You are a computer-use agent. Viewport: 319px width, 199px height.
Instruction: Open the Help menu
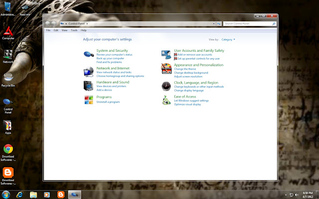pyautogui.click(x=84, y=30)
